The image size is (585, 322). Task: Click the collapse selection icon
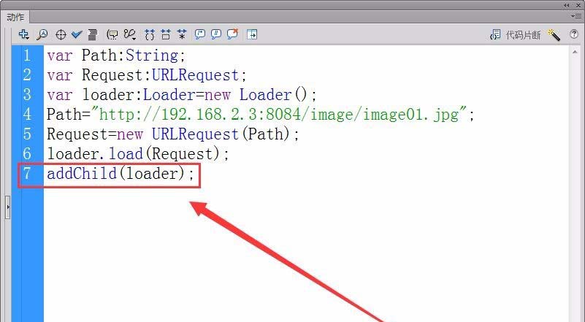[x=166, y=35]
